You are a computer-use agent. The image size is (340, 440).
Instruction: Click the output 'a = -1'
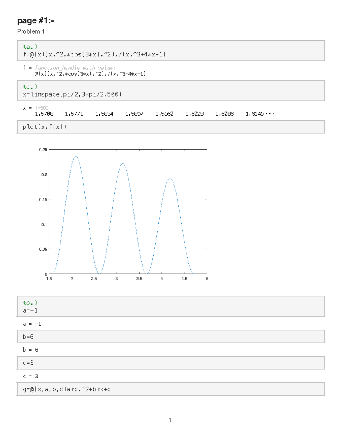click(x=32, y=324)
